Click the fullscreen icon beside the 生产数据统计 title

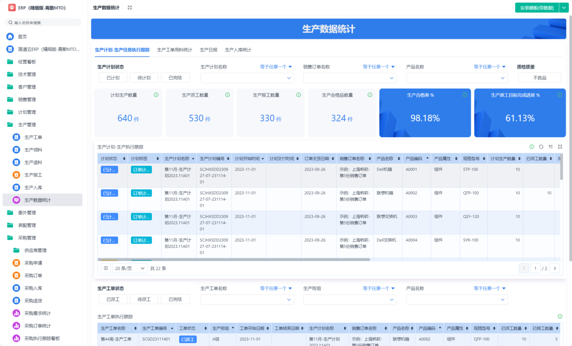click(130, 8)
